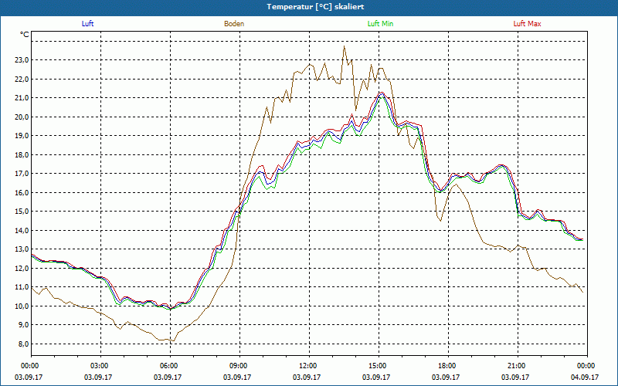Viewport: 618px width, 386px height.
Task: Click the Boden curve minimum near 06:00
Action: pyautogui.click(x=174, y=340)
